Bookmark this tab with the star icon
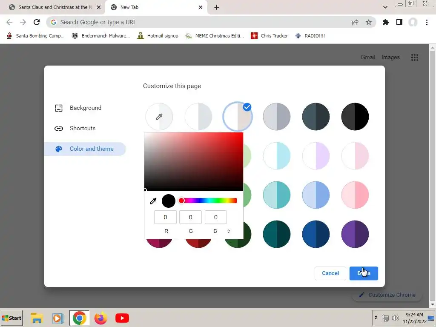This screenshot has height=327, width=436. point(369,22)
